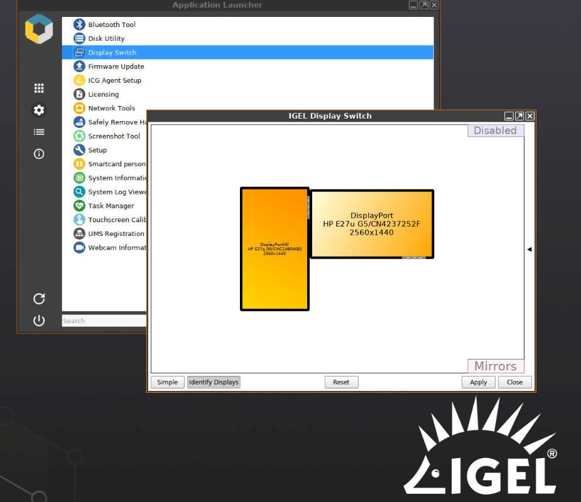Launch the Firmware Update icon
Screen dimensions: 581x502
point(79,67)
